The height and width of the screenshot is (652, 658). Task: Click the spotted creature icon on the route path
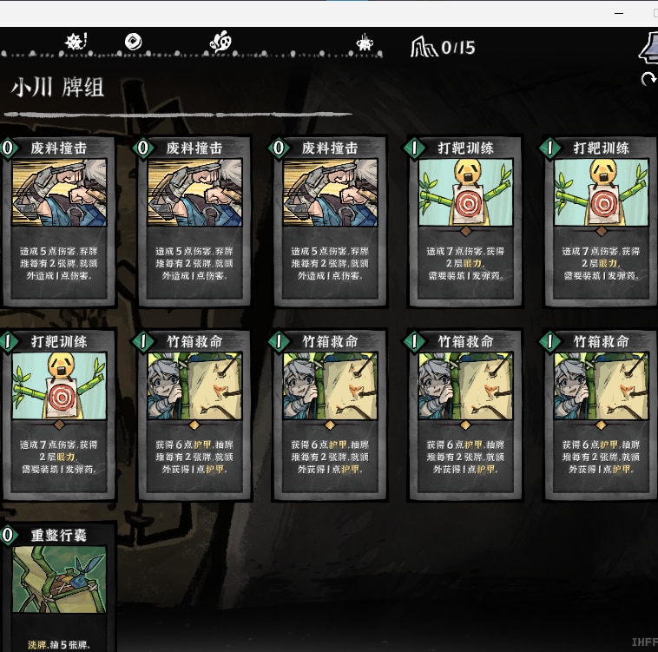(220, 42)
